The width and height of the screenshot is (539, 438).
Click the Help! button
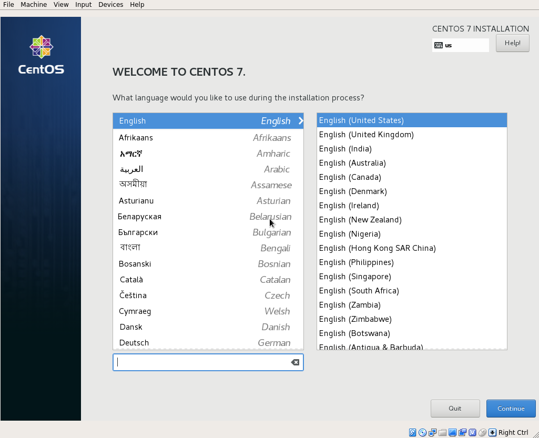512,43
